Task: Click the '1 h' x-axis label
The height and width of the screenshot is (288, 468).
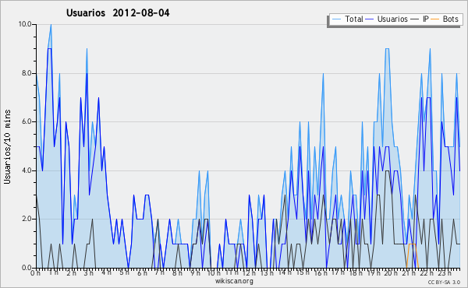Action: [53, 273]
